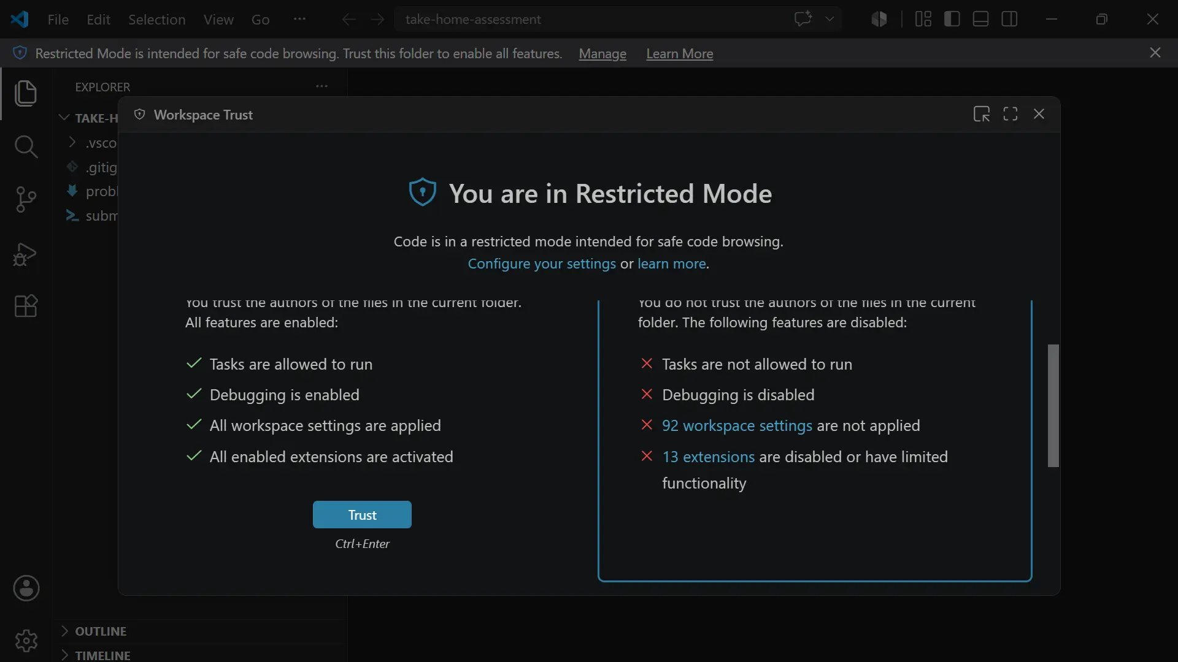Close the Workspace Trust editor

pyautogui.click(x=1039, y=114)
